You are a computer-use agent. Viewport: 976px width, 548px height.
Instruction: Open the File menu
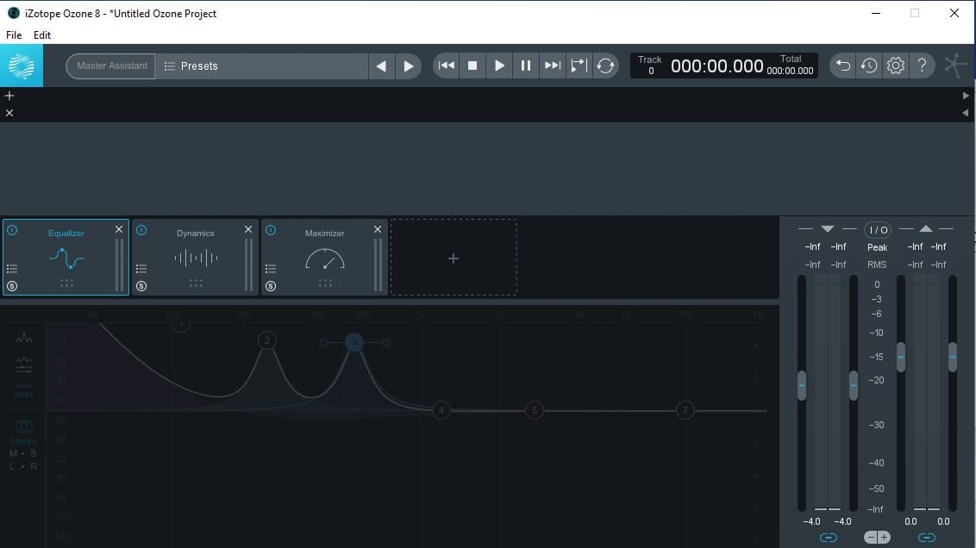tap(14, 34)
